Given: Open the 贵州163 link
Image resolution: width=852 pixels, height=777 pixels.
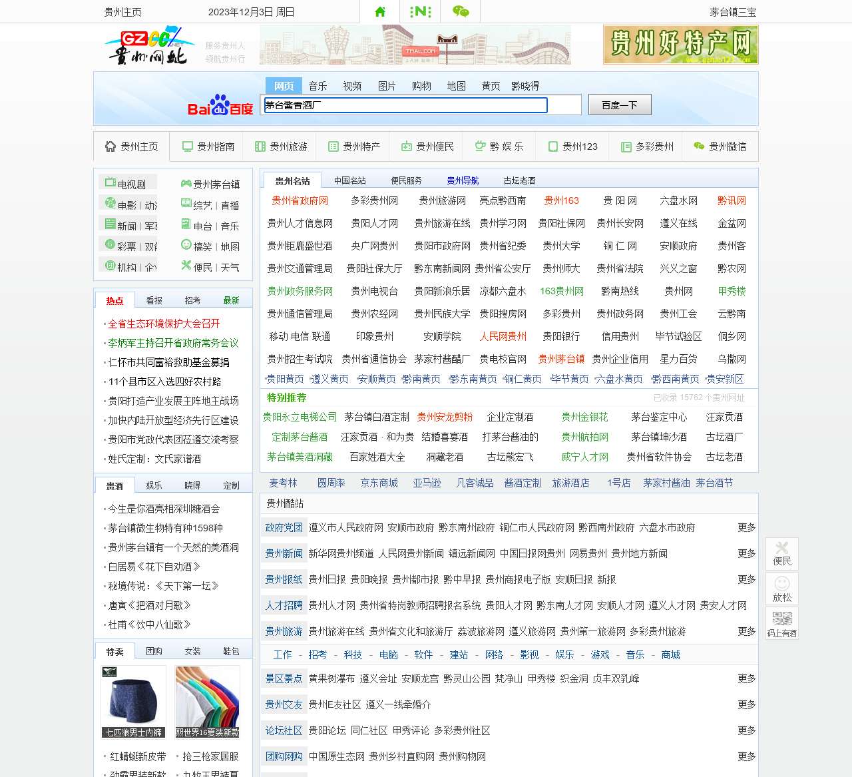Looking at the screenshot, I should pyautogui.click(x=561, y=200).
